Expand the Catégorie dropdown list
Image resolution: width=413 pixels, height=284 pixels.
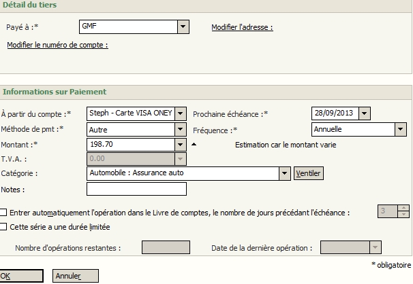click(x=285, y=174)
